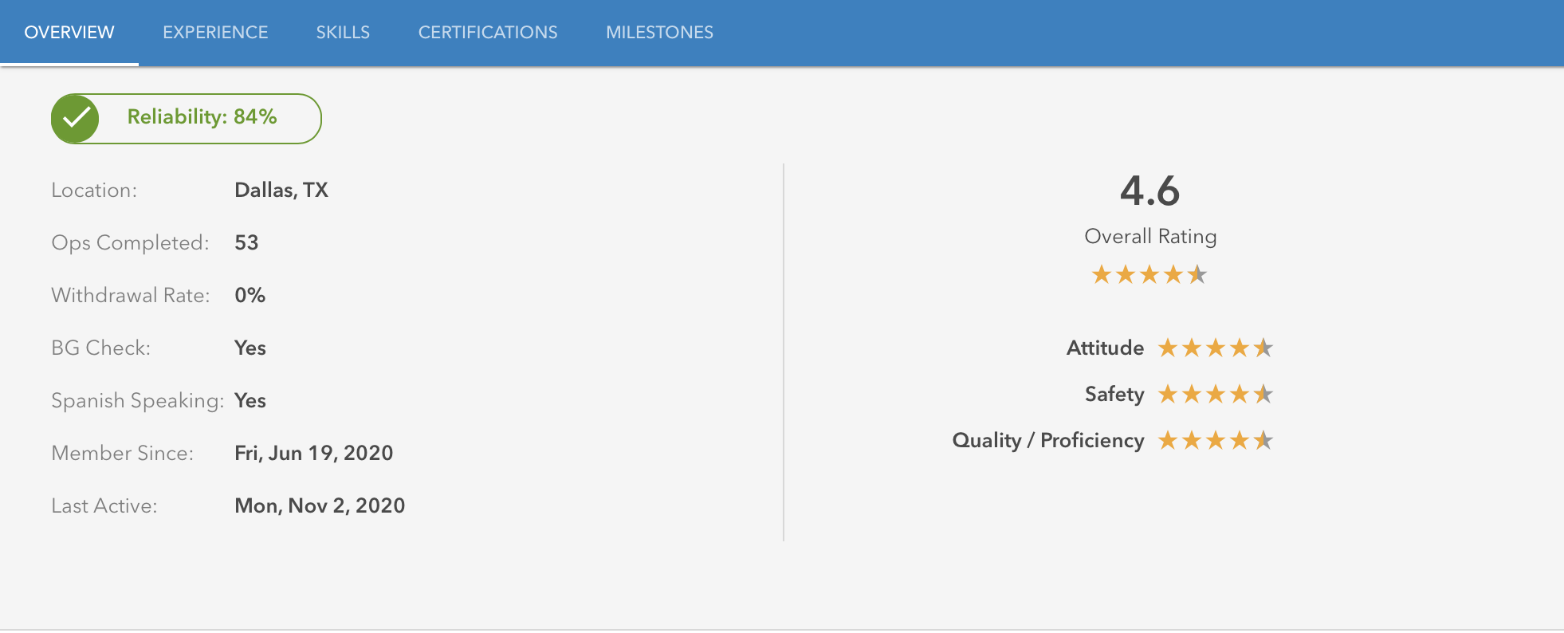
Task: Click the Safety star rating
Action: coord(1215,395)
